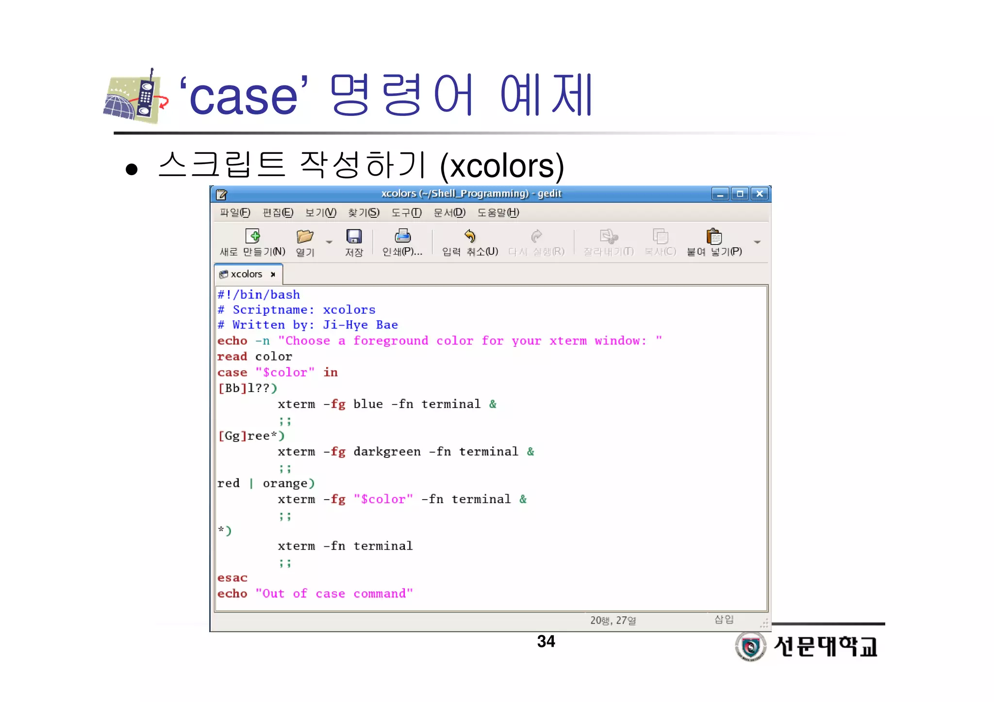Click the gedit window icon in the title bar
This screenshot has height=702, width=994.
click(222, 194)
